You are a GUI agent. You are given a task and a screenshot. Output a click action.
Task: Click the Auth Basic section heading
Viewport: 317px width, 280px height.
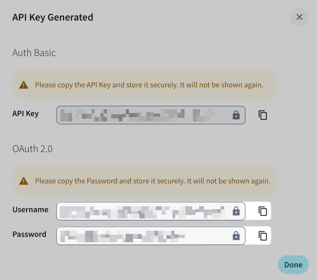[x=34, y=53]
